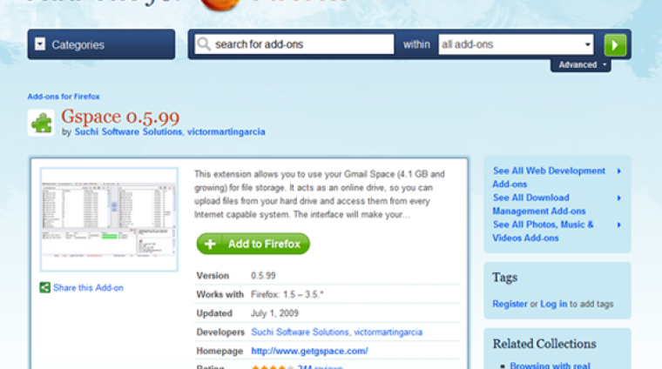Open victormartingarcia author link under title
The width and height of the screenshot is (662, 369).
(x=225, y=132)
